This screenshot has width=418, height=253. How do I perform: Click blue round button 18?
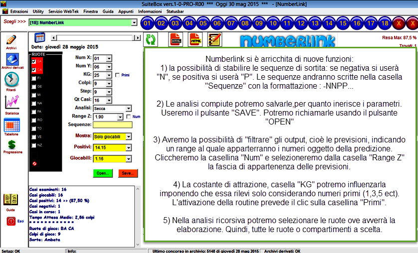coord(385,23)
